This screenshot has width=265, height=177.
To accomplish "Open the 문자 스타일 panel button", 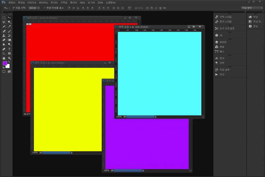I will tap(223, 21).
